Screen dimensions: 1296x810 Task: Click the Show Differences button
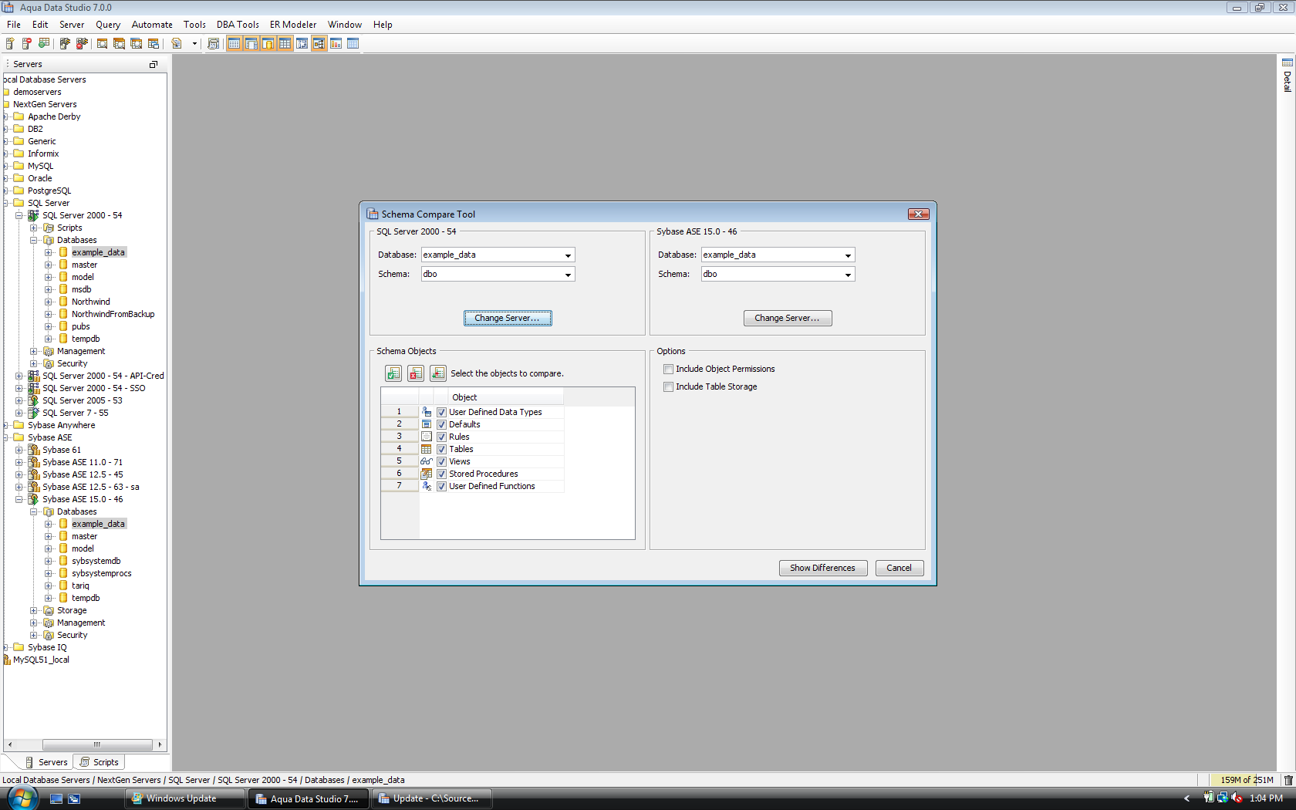click(823, 568)
